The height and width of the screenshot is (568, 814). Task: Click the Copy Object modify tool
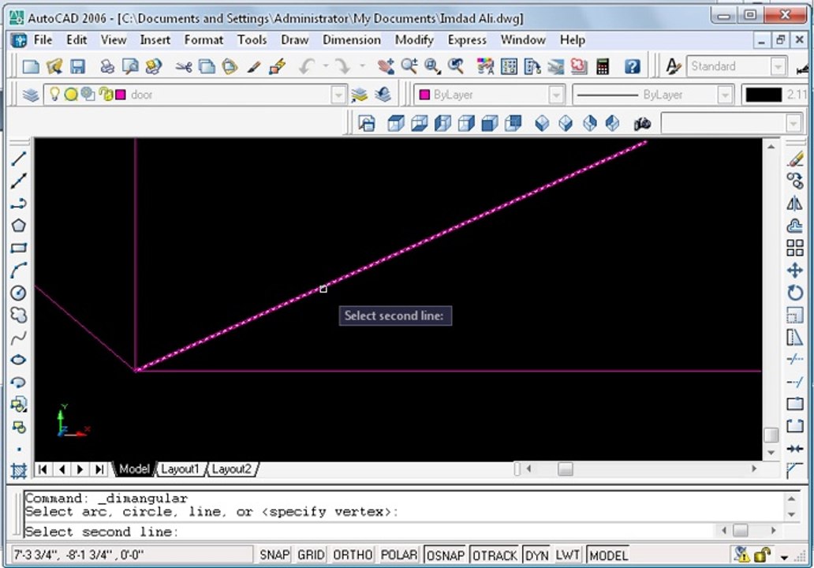click(x=795, y=181)
